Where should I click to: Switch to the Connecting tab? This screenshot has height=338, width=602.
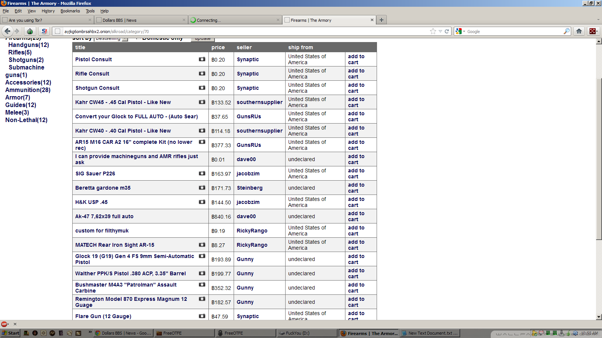[x=235, y=20]
